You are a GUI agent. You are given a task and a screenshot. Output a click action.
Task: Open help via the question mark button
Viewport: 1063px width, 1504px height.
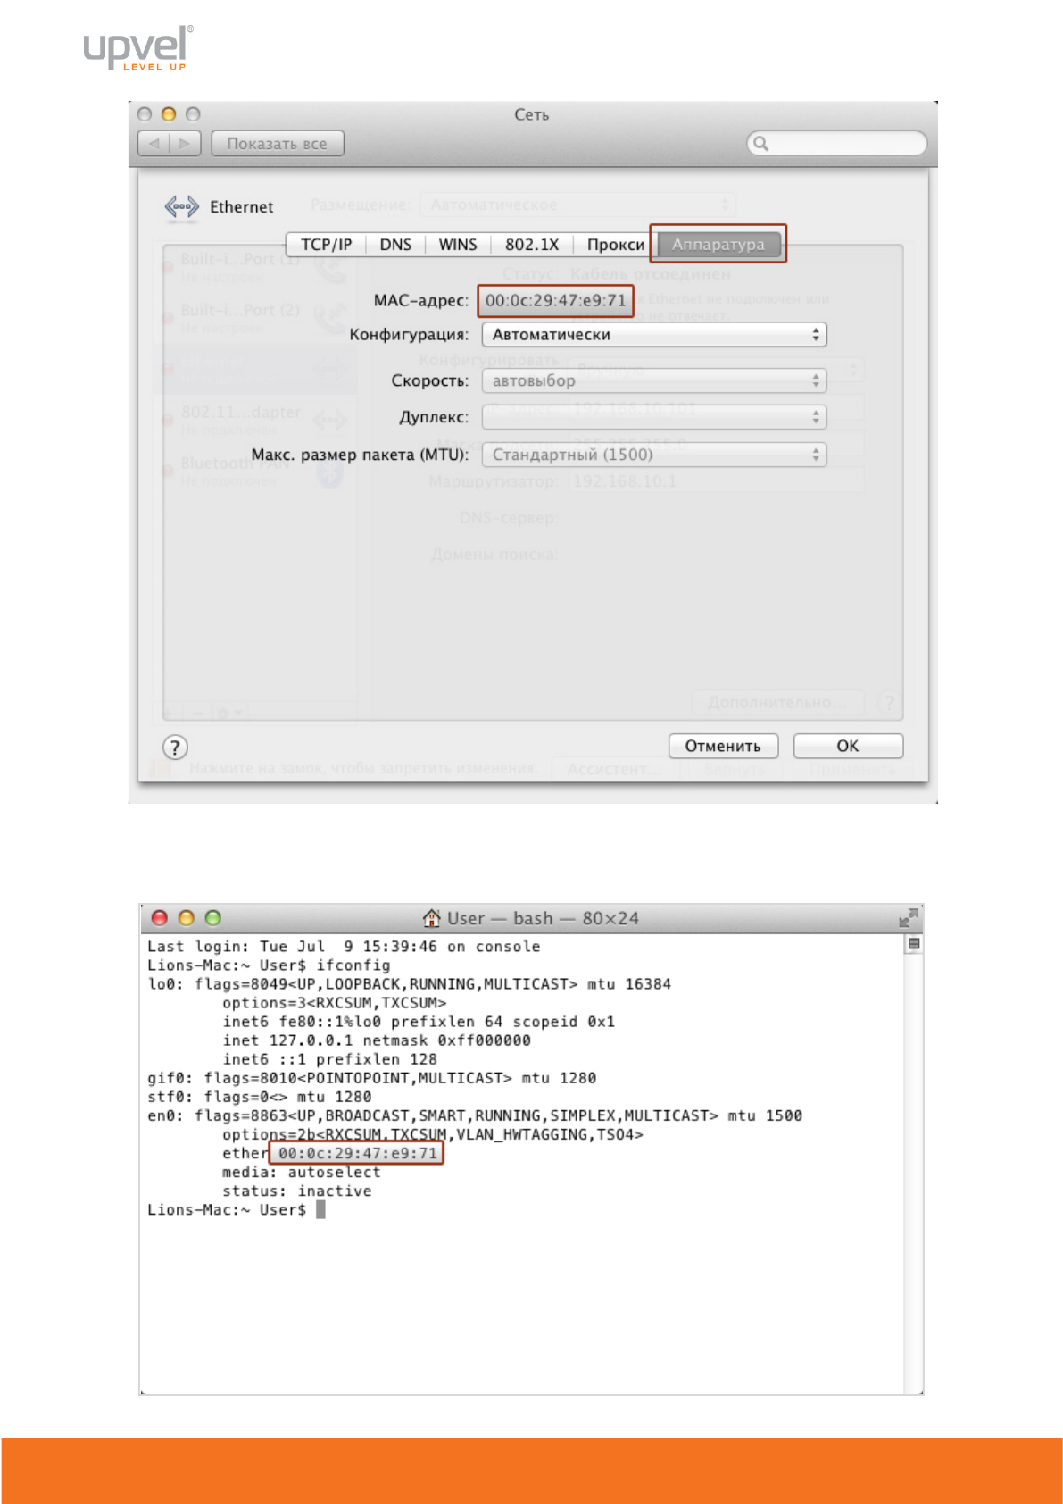[x=175, y=748]
